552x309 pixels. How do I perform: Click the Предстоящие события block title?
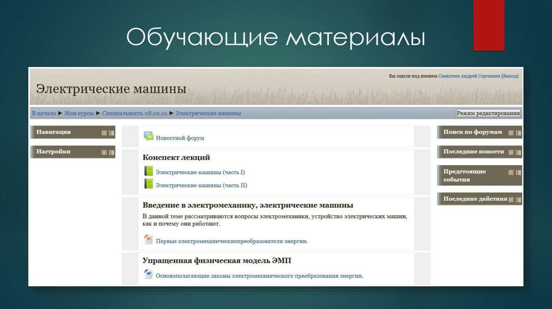click(464, 175)
